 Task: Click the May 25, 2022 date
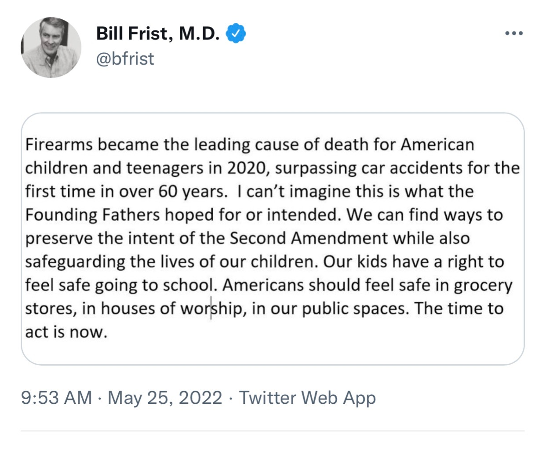[x=165, y=398]
